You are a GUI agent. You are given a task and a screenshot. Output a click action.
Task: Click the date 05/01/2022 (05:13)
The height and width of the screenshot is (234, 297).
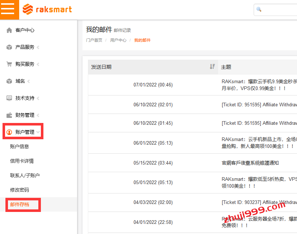point(153,183)
